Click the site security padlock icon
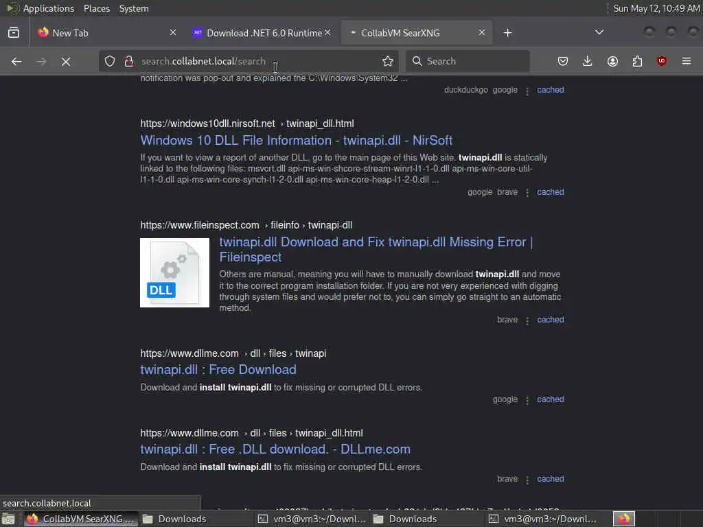Image resolution: width=703 pixels, height=527 pixels. coord(128,61)
